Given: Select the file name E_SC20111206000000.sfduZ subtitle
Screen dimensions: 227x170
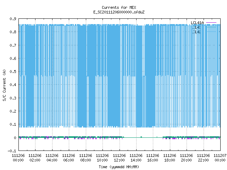Looking at the screenshot, I should (119, 12).
